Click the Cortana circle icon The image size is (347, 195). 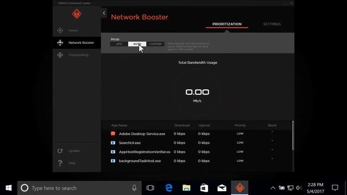pos(24,188)
